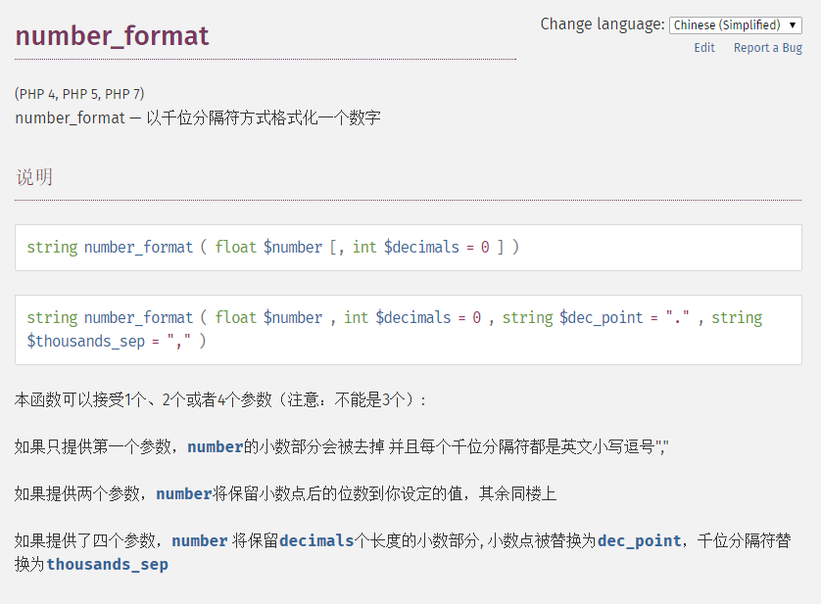Click 'float' type in the first signature
Image resolution: width=821 pixels, height=604 pixels.
point(235,247)
